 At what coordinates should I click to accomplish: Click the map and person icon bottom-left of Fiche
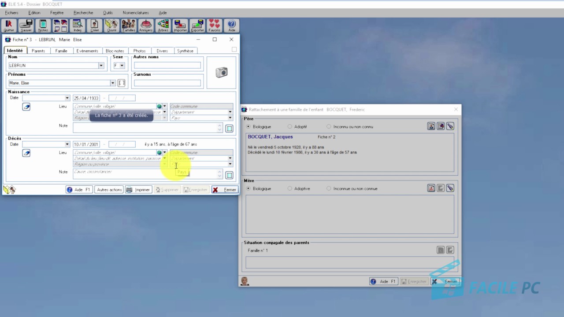click(x=9, y=189)
